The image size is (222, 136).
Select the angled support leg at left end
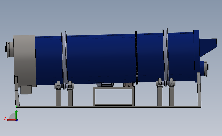17,98
